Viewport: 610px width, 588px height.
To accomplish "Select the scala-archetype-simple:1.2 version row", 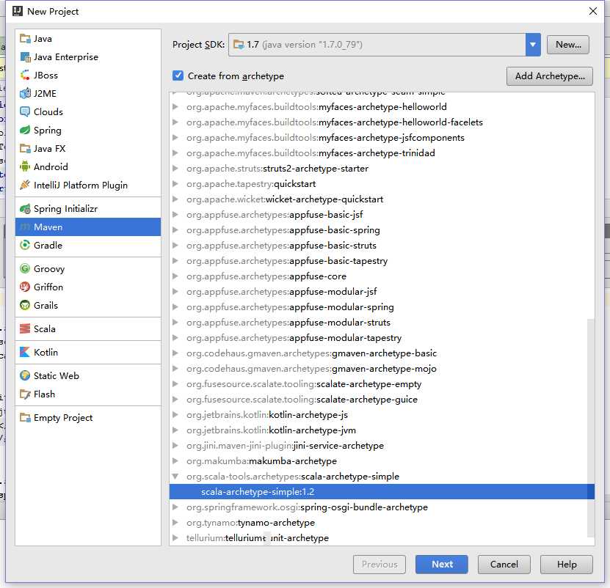I will pos(382,492).
